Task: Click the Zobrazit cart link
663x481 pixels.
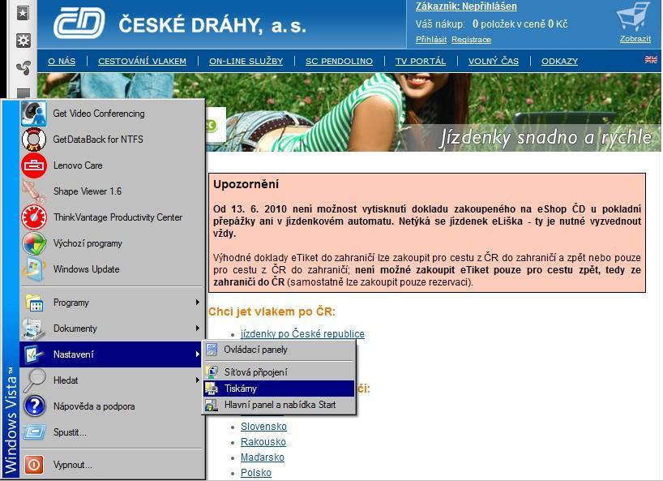Action: click(635, 38)
